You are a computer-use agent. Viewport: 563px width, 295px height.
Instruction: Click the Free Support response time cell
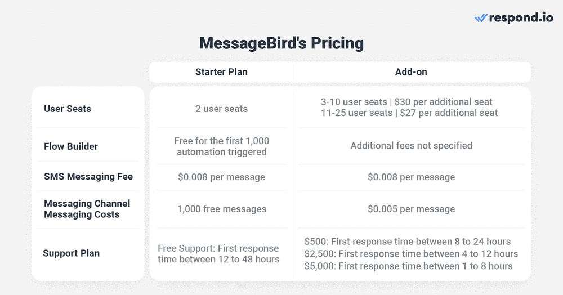(218, 254)
